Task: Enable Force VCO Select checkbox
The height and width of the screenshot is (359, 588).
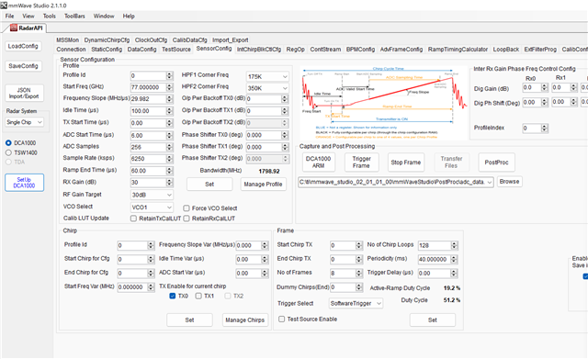Action: click(x=186, y=208)
